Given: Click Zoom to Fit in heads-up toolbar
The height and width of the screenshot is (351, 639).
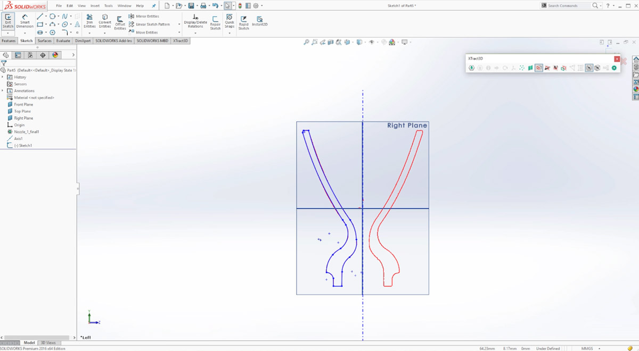Looking at the screenshot, I should coord(306,41).
